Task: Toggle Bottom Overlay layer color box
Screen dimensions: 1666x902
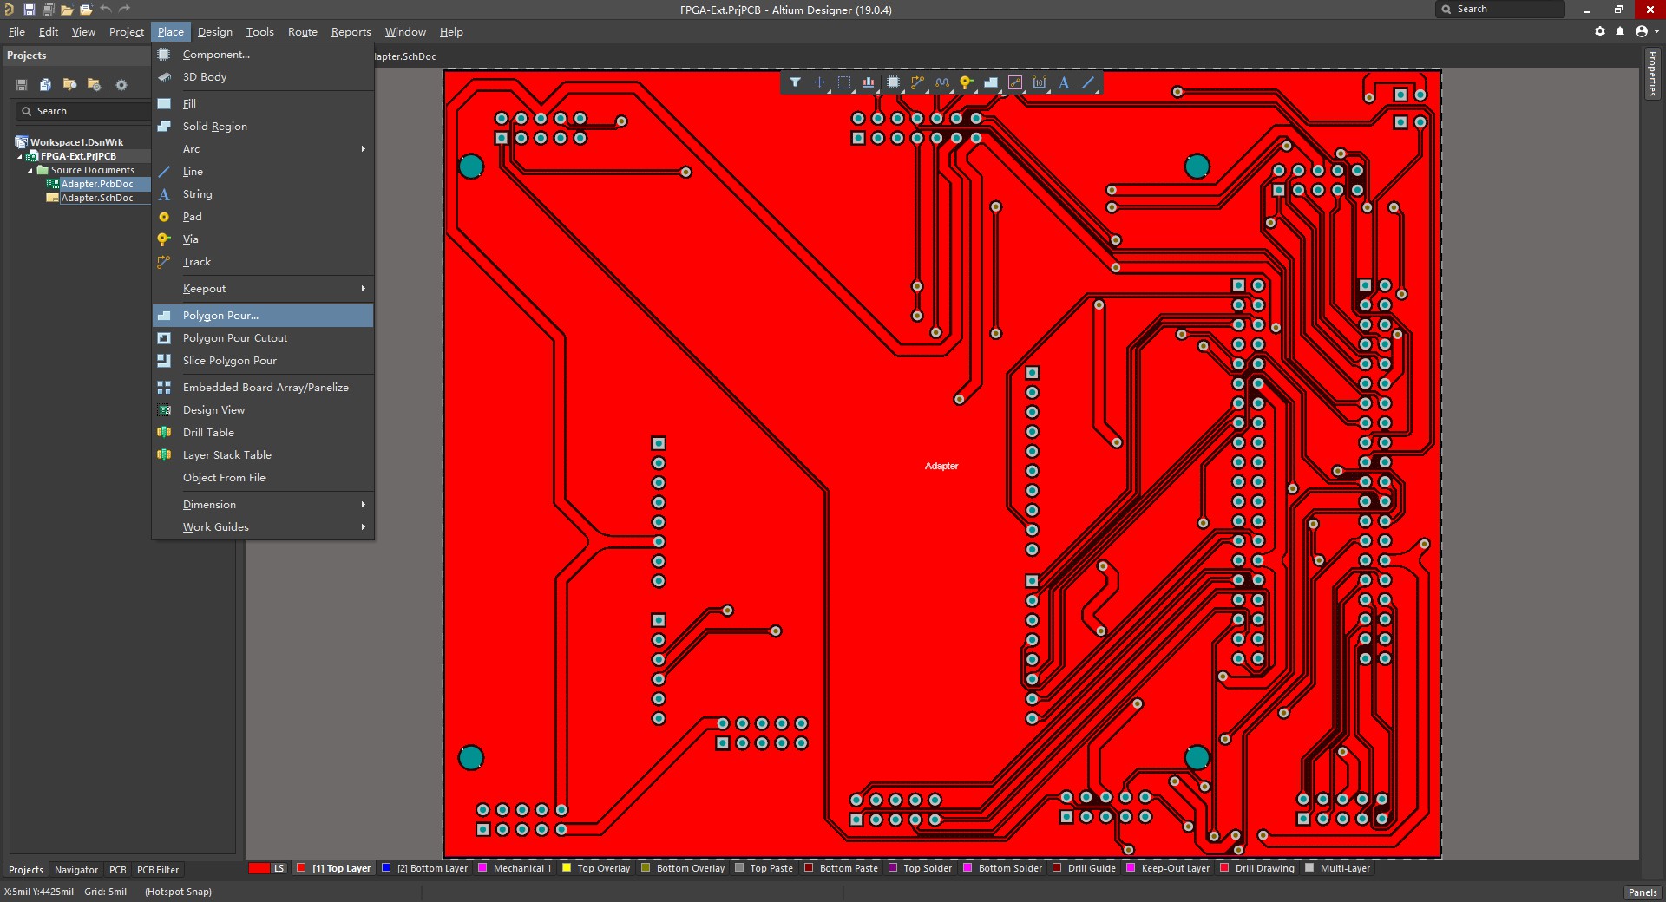Action: pyautogui.click(x=646, y=868)
